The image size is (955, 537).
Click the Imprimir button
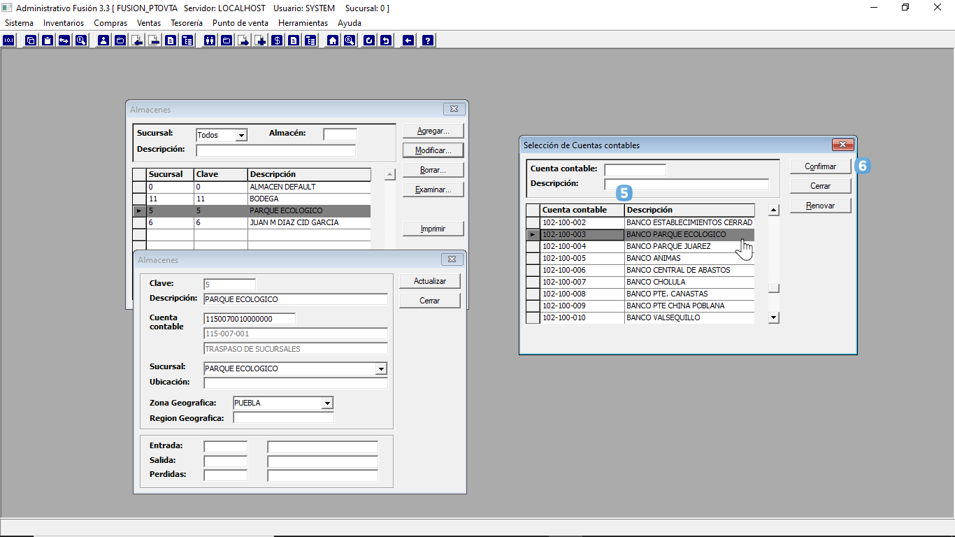pyautogui.click(x=433, y=229)
